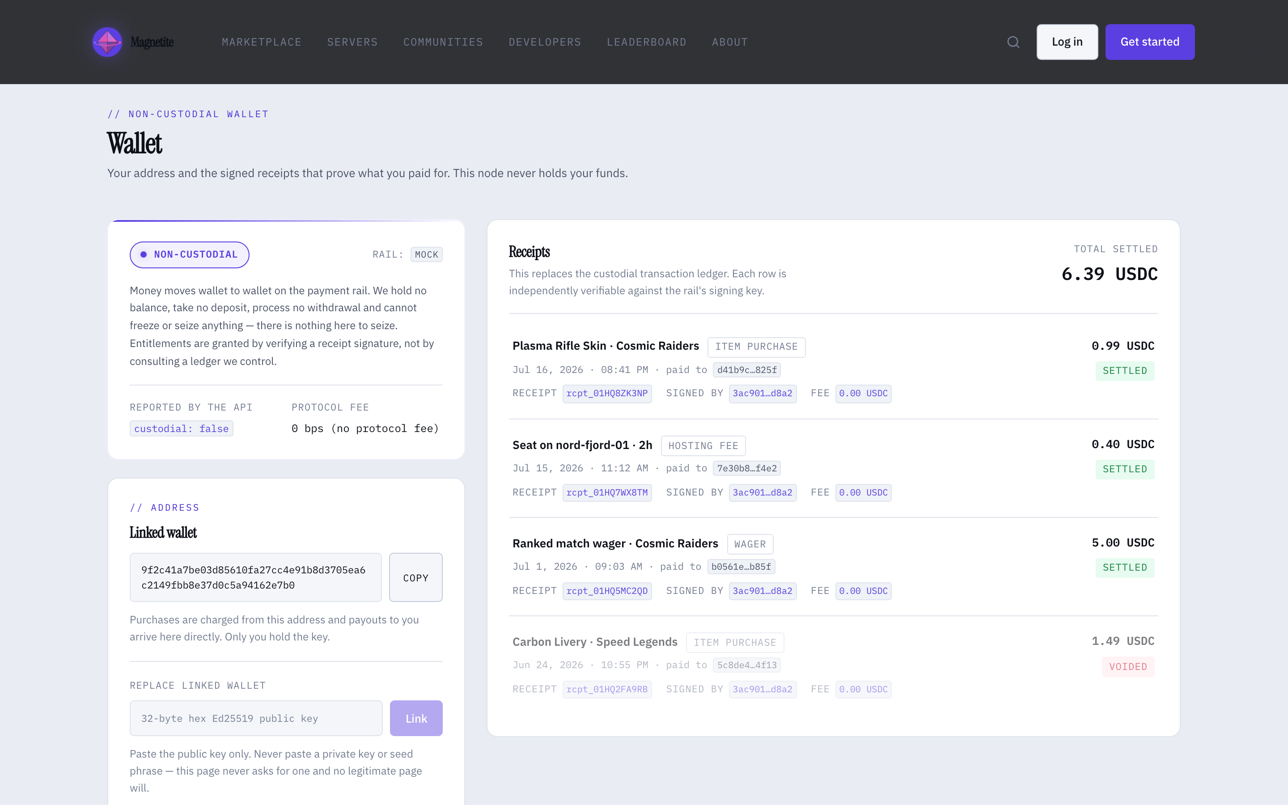Click the 6.39 USDC total settled value
1288x805 pixels.
(x=1109, y=274)
